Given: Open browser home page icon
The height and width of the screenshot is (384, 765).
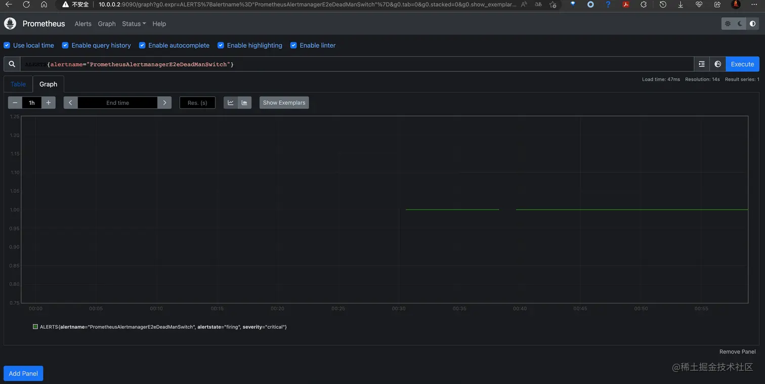Looking at the screenshot, I should (x=44, y=4).
